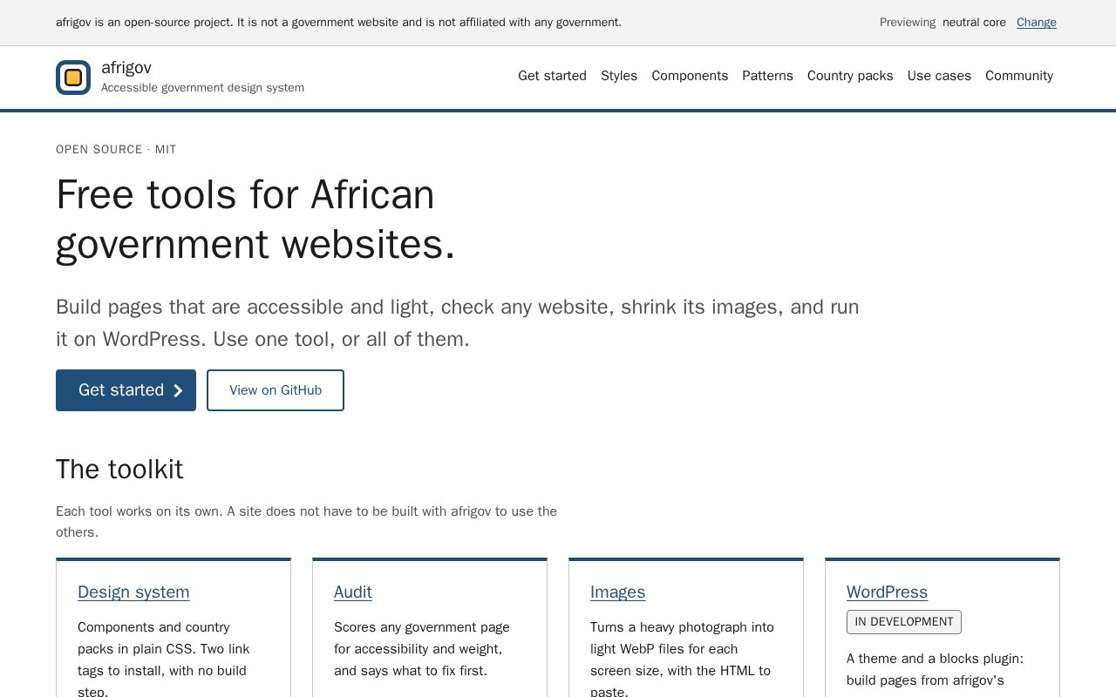The image size is (1116, 697).
Task: Click the Design system card description text
Action: 164,659
